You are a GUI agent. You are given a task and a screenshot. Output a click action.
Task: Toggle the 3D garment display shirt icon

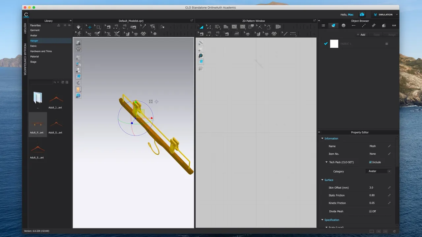(x=78, y=49)
